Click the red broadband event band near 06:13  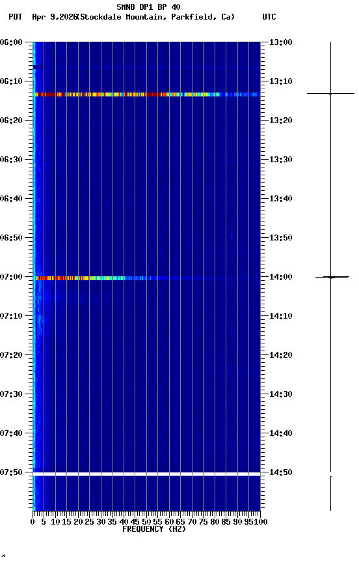[x=147, y=94]
